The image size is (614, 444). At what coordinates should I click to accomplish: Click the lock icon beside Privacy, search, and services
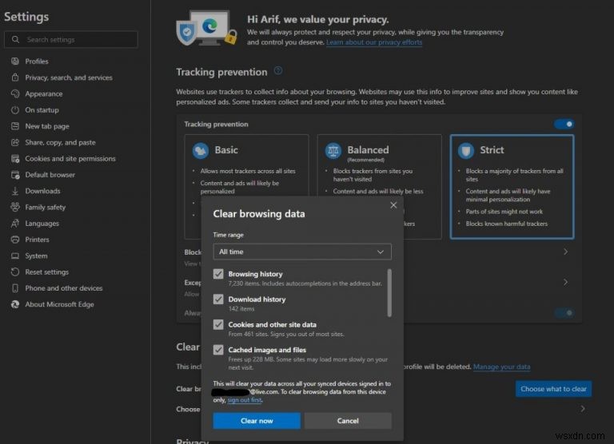(x=15, y=77)
